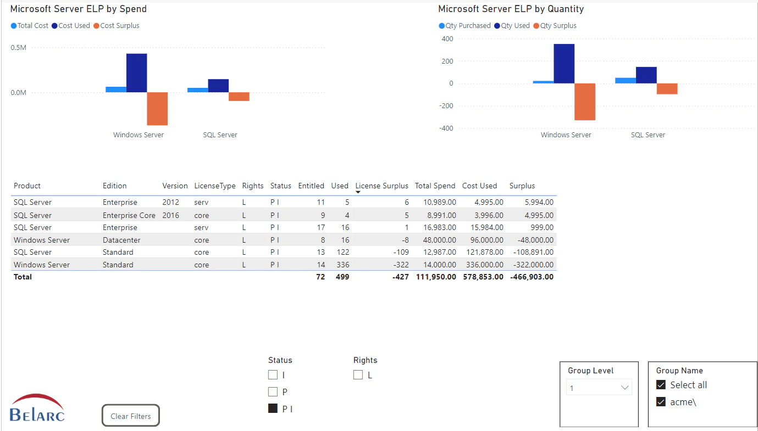Deselect the "acme\" group name
Screen dimensions: 758x431
point(661,402)
